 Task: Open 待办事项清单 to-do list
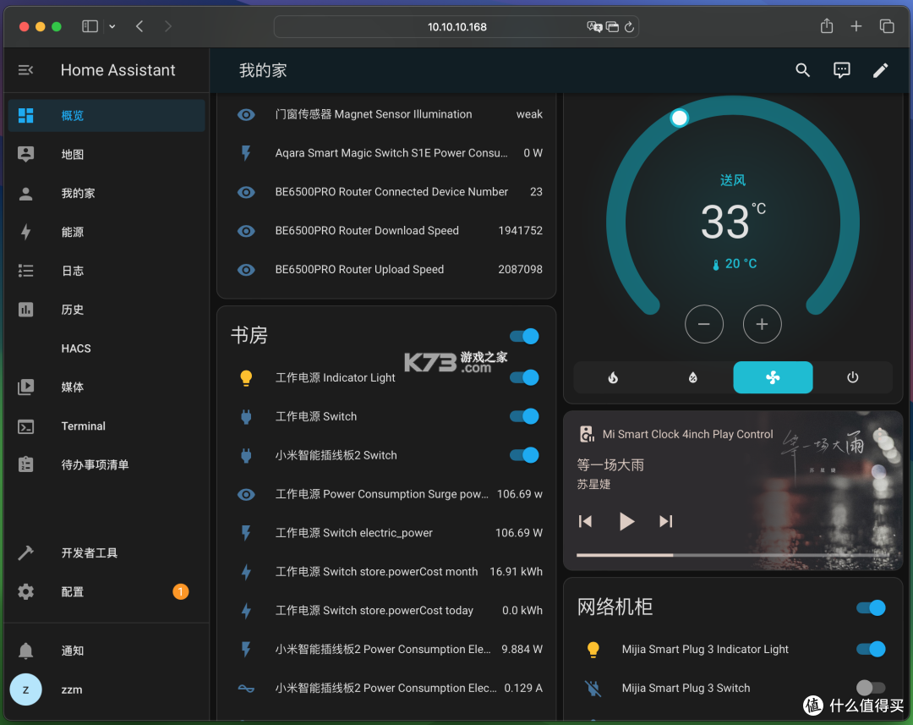[107, 464]
